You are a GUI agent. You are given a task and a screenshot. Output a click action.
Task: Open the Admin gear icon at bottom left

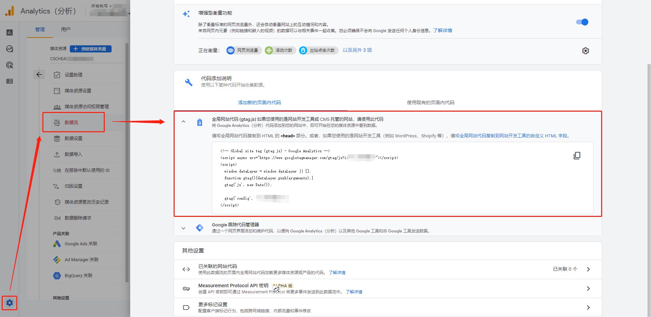pyautogui.click(x=9, y=303)
